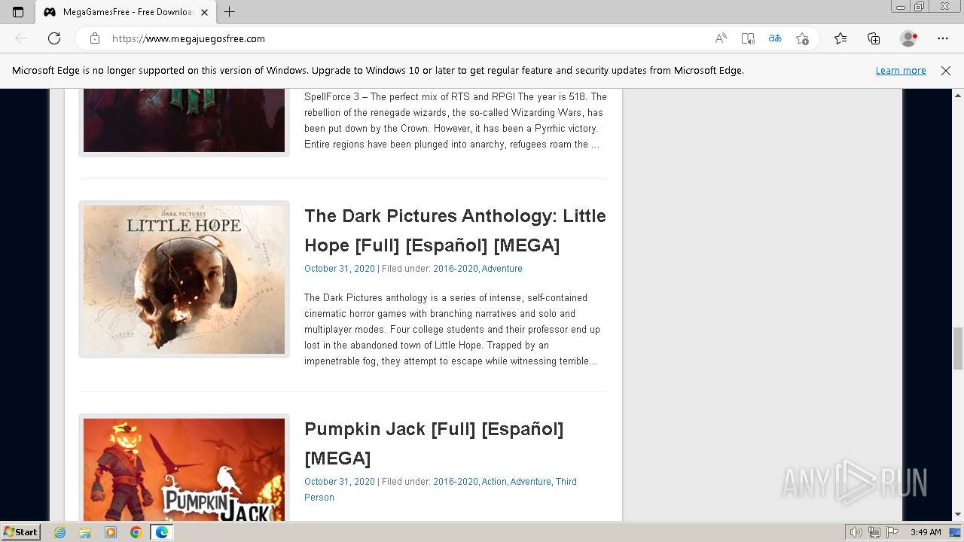Open the SpellForce 3 cover thumbnail
The height and width of the screenshot is (542, 964).
(x=185, y=120)
